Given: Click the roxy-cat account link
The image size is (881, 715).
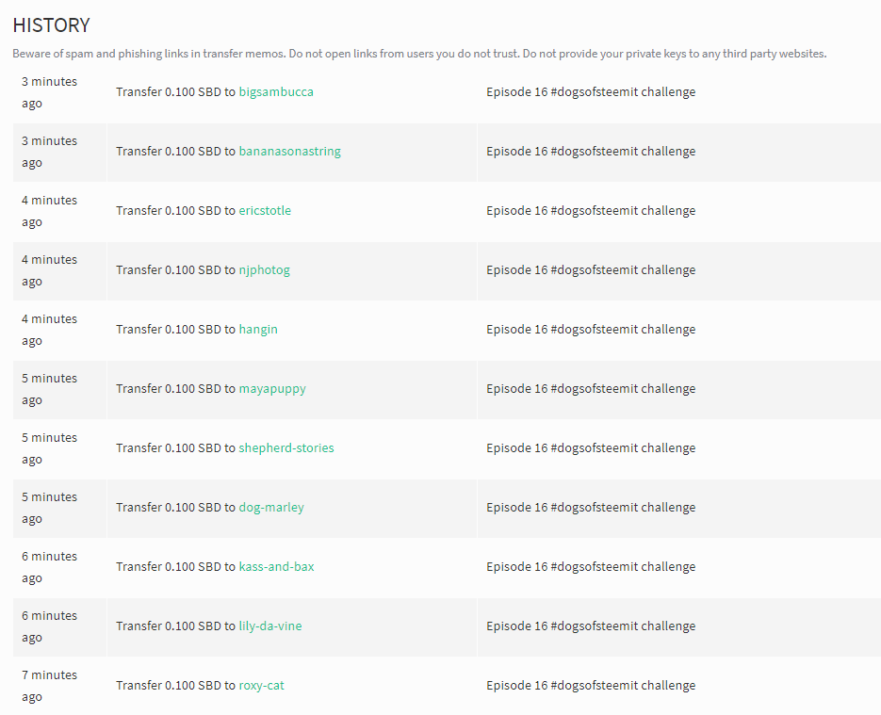Looking at the screenshot, I should click(x=261, y=686).
